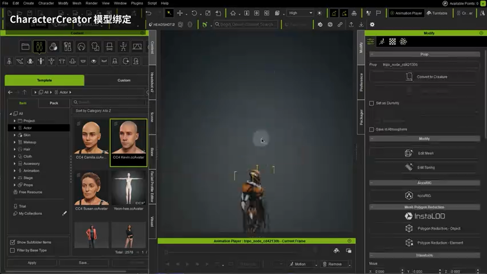487x274 pixels.
Task: Open the settings gear in toolbar
Action: pyautogui.click(x=372, y=24)
